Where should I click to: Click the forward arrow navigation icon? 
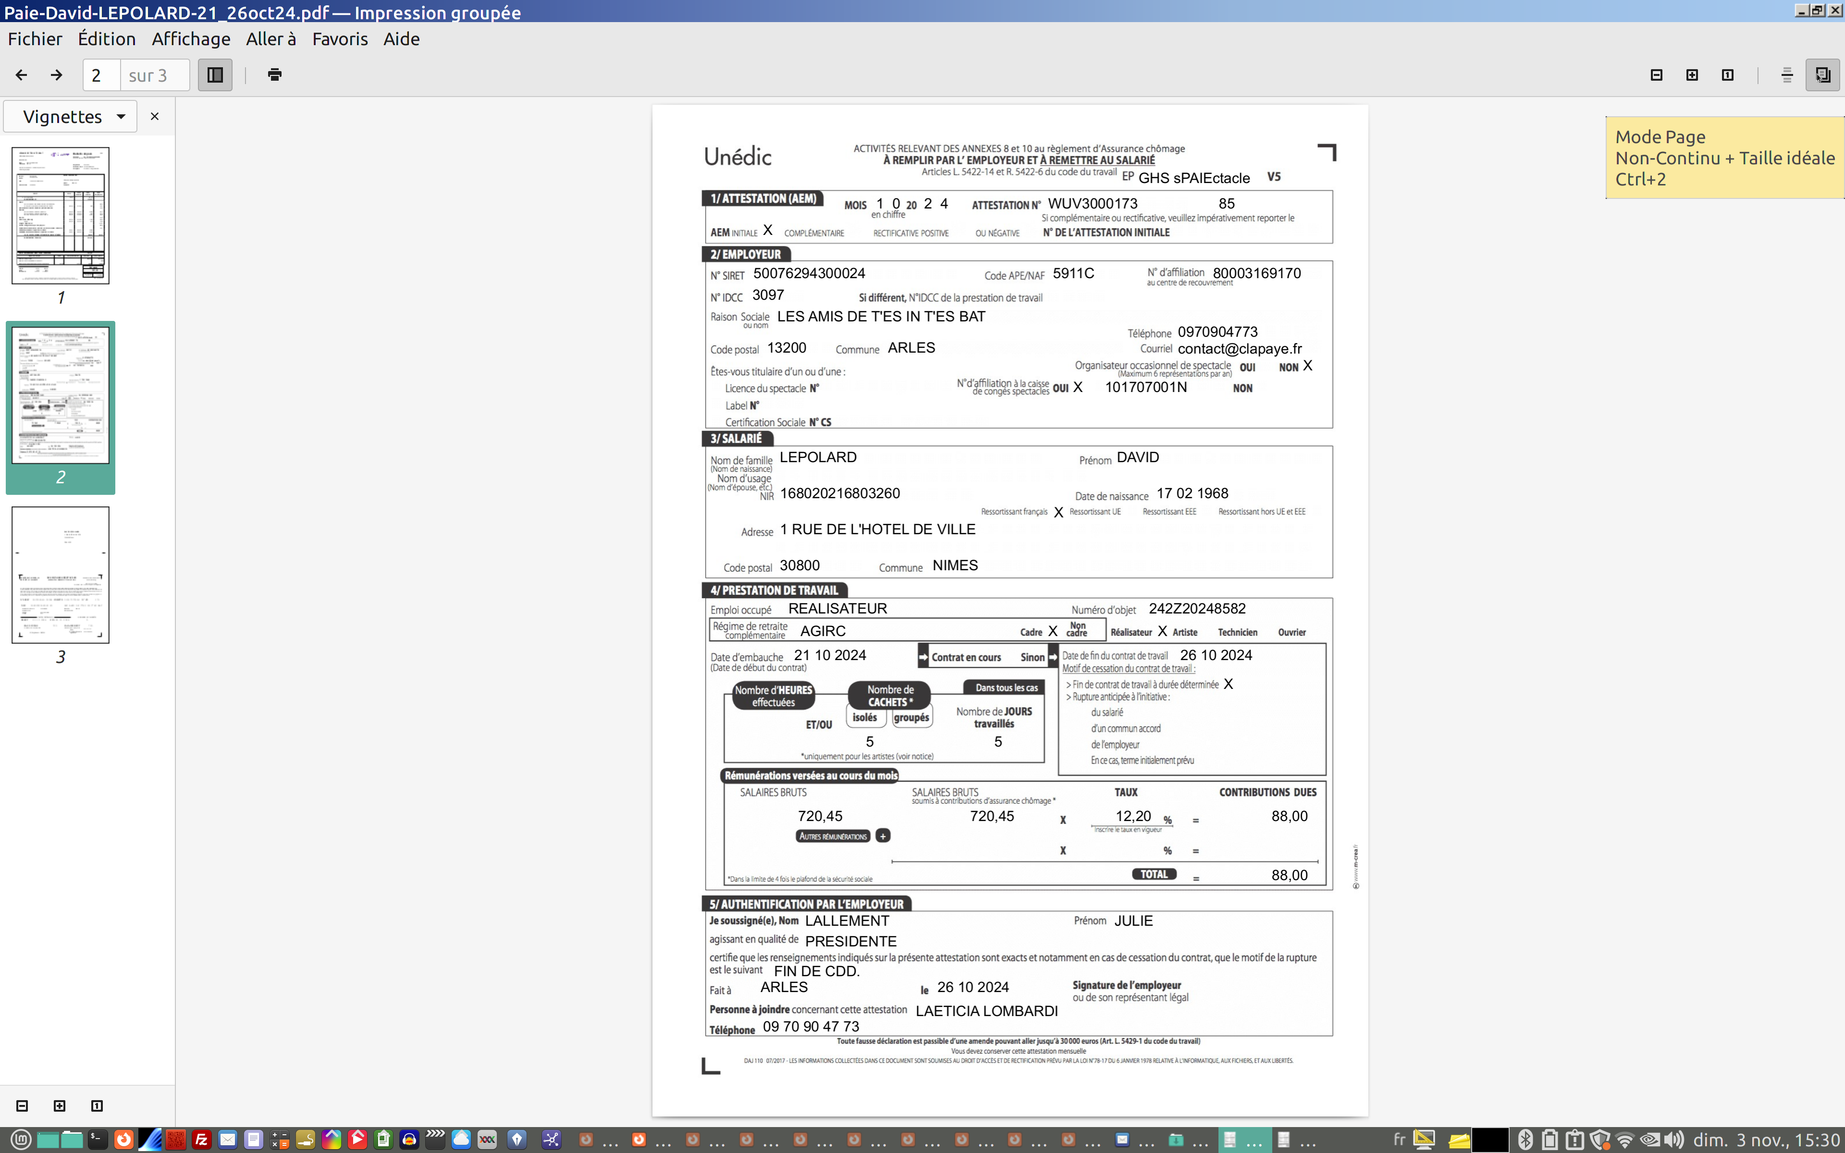coord(56,75)
